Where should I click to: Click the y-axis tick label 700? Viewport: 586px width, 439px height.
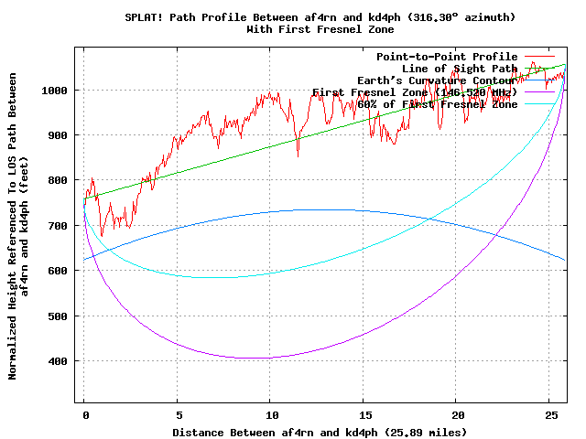click(58, 226)
